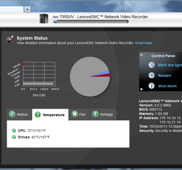The image size is (182, 170).
Task: Click the page title nvr-TIR0UV LenovoEMC
Action: (x=100, y=17)
